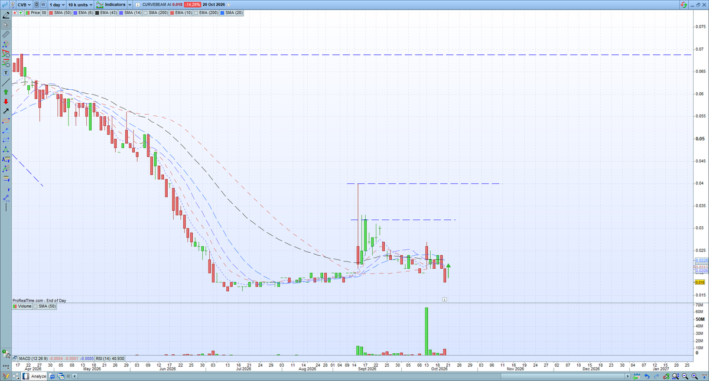The image size is (709, 381).
Task: Toggle EMA (10) indicator visibility
Action: 180,12
